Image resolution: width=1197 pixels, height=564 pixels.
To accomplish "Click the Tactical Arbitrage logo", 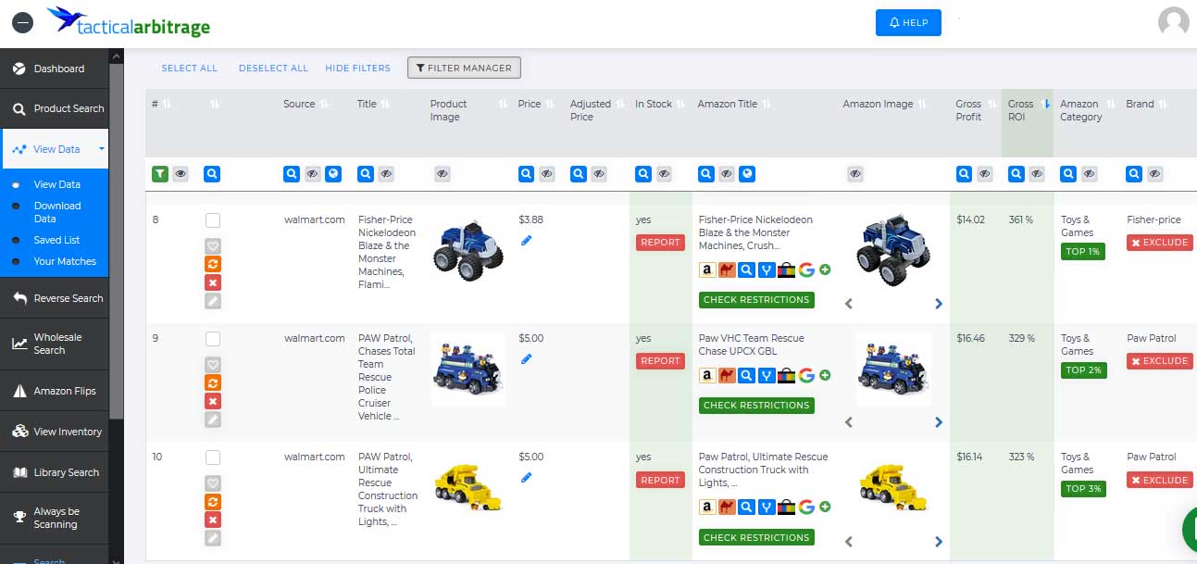I will (x=129, y=22).
